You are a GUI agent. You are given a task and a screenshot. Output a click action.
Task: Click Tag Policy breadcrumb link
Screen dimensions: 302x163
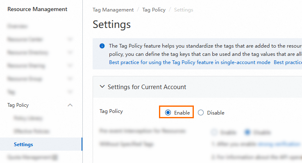coord(154,10)
